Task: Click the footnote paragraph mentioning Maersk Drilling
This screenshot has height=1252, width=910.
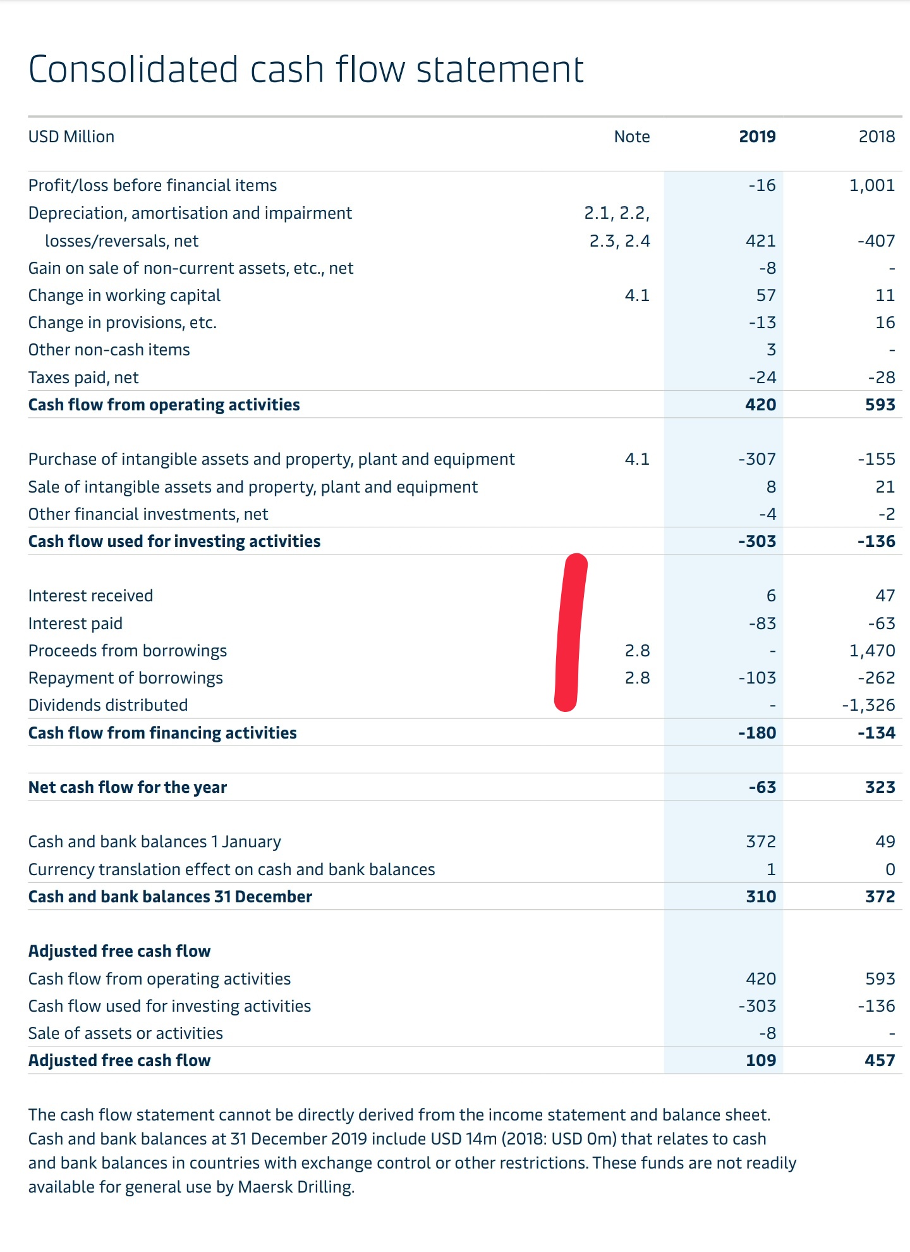Action: [x=412, y=1151]
